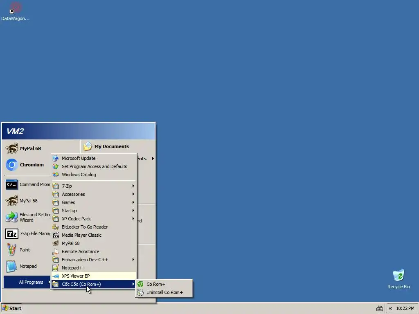
Task: Click the Set Program Access and Defaults icon
Action: [56, 166]
